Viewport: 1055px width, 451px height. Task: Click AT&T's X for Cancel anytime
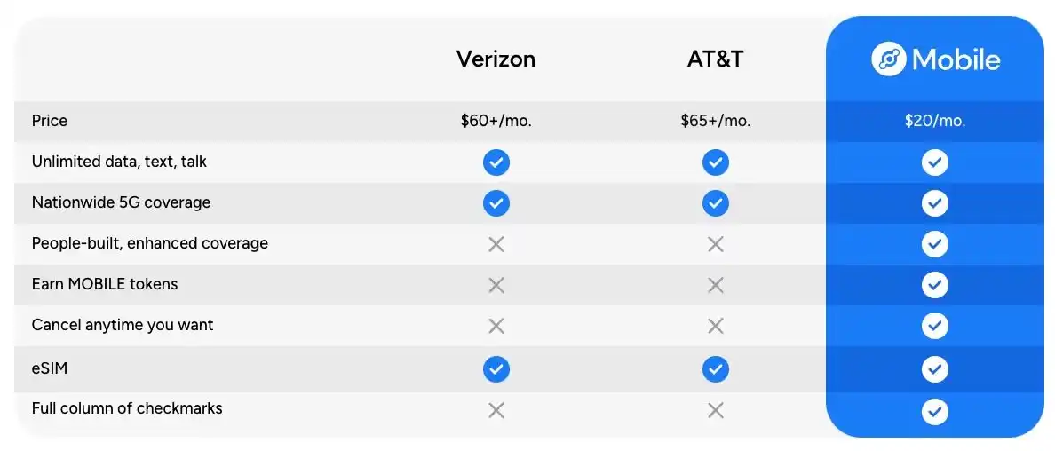715,326
